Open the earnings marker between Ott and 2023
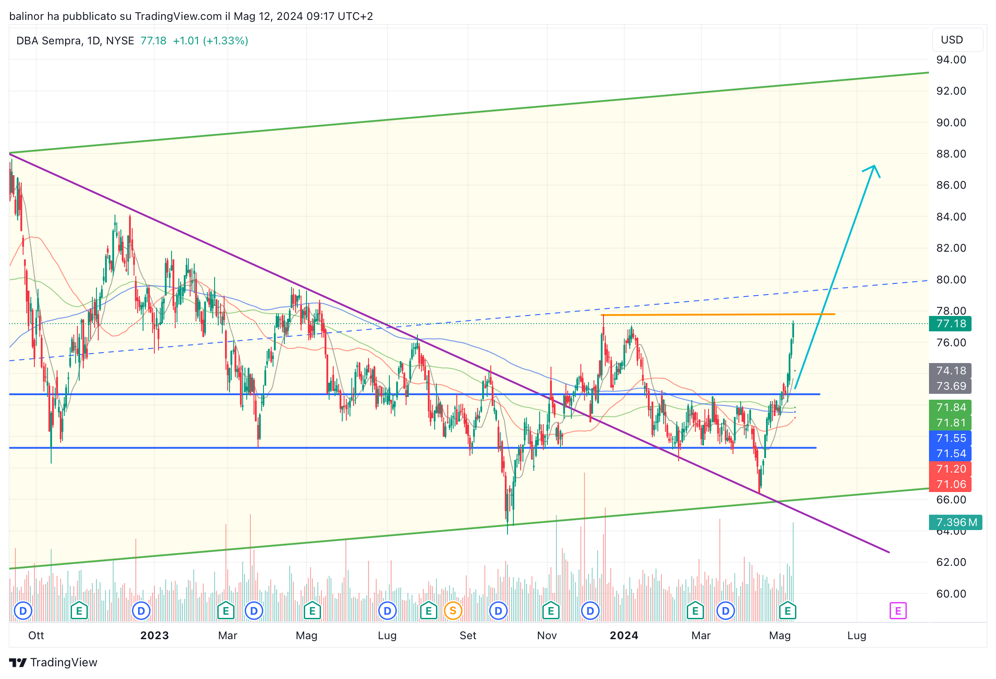Viewport: 996px width, 679px height. click(79, 611)
